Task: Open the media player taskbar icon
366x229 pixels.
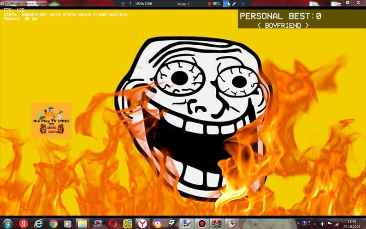Action: (x=67, y=224)
